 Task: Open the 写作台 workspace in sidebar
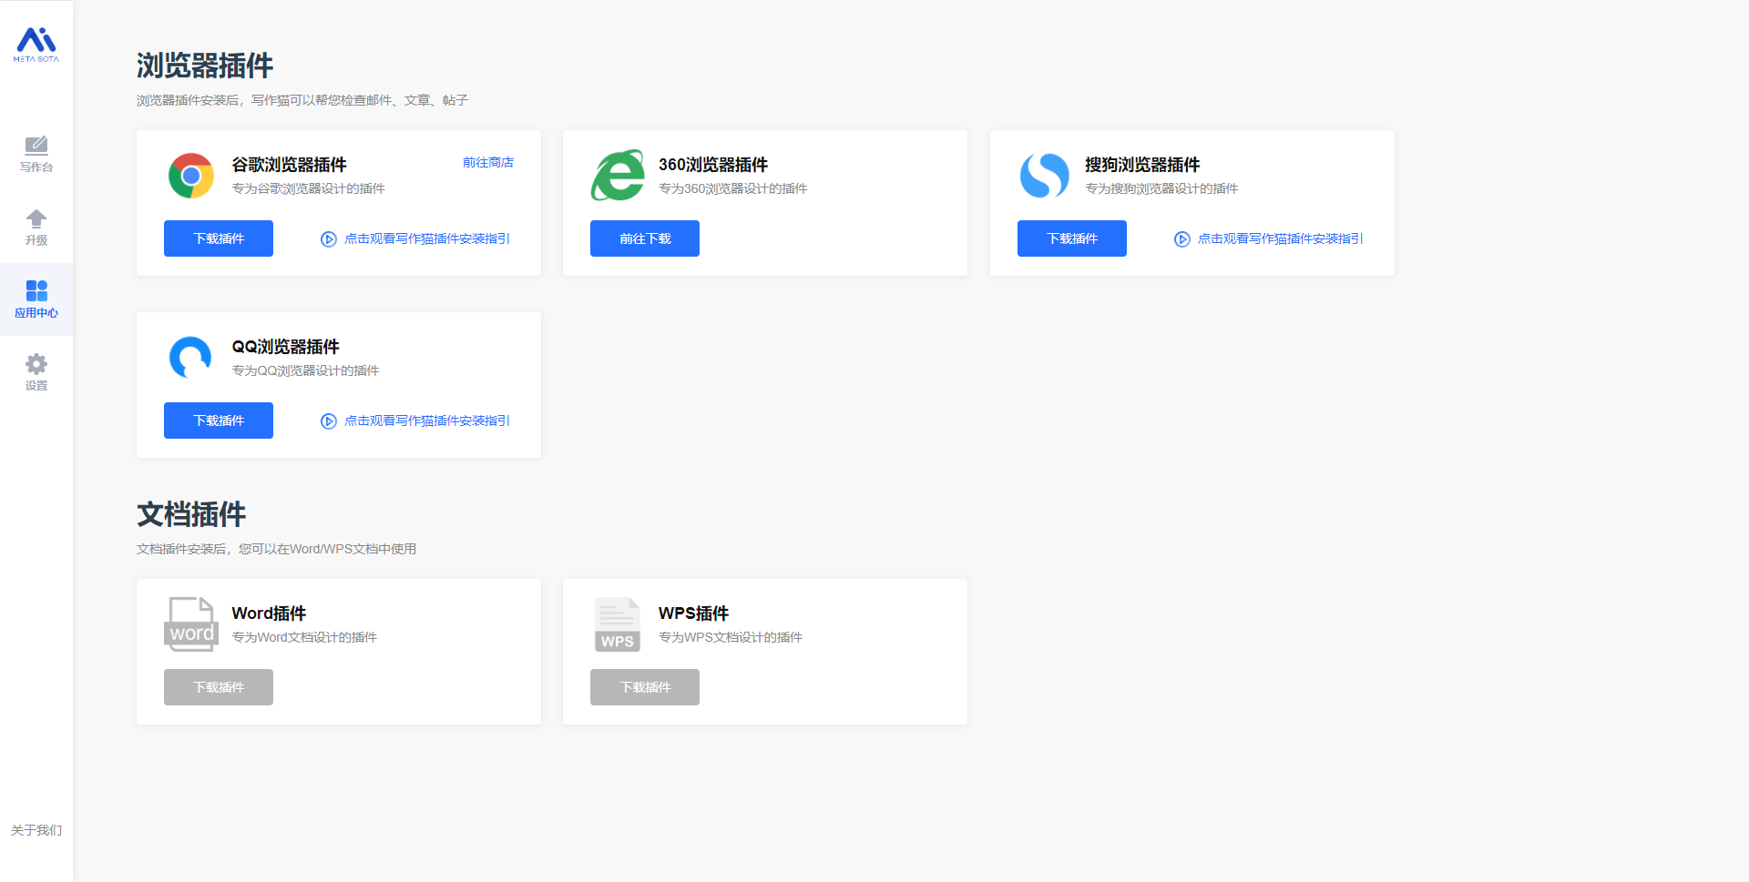36,154
